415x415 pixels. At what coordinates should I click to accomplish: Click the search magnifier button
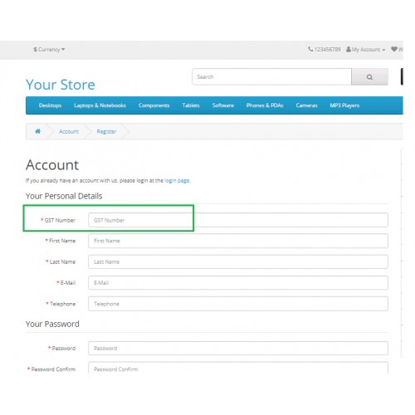(x=369, y=77)
